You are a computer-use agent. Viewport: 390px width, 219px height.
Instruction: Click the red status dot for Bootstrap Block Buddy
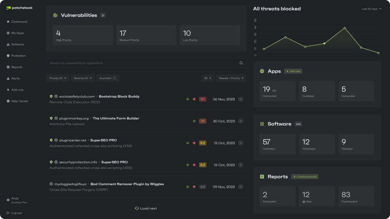pos(194,99)
